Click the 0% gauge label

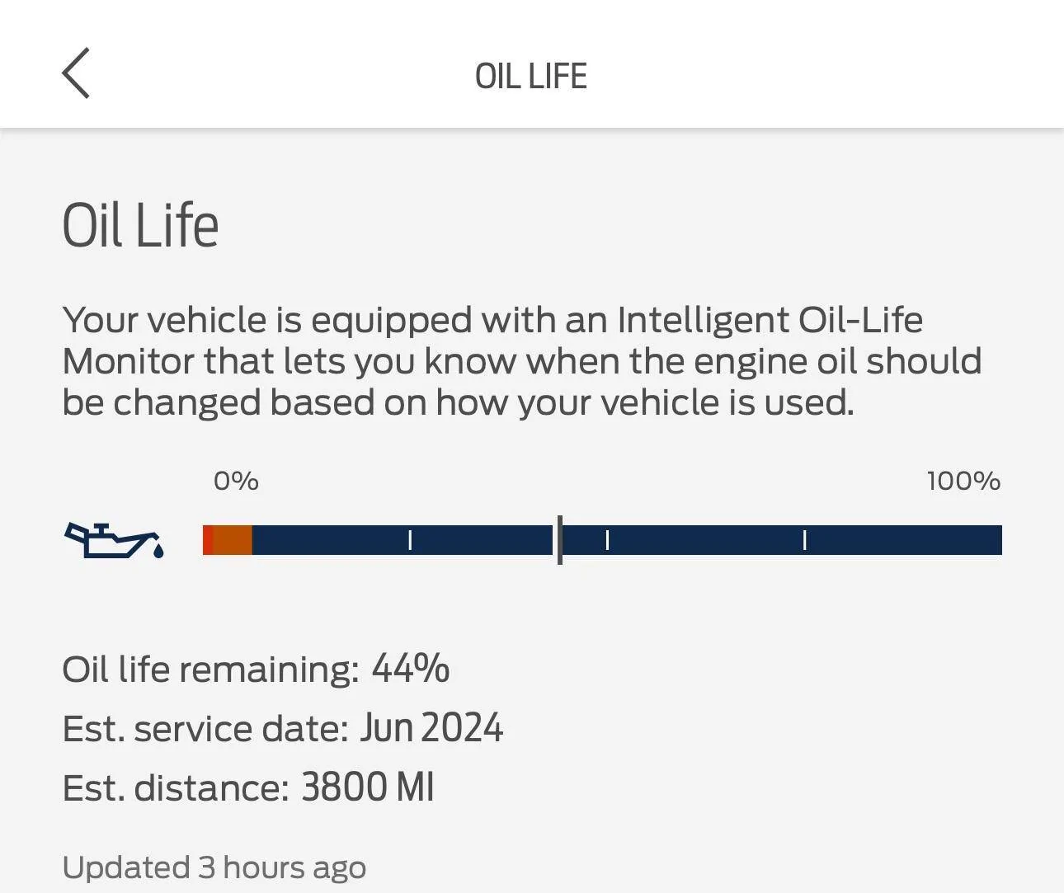tap(236, 481)
